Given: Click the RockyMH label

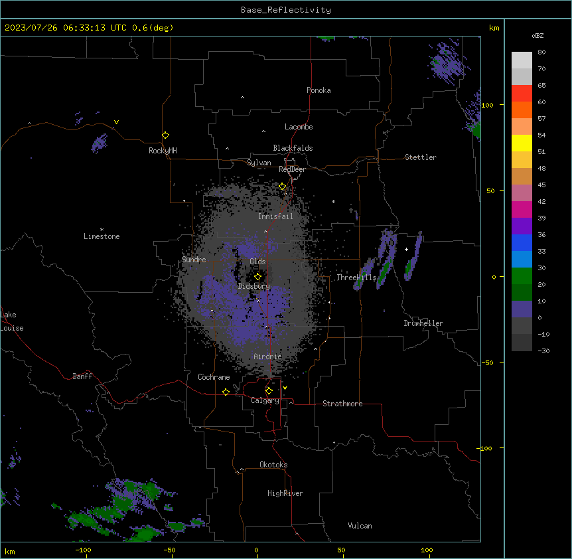Looking at the screenshot, I should [x=163, y=151].
